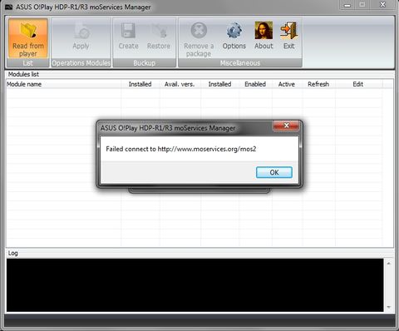Maximize the moServices Manager main window
Viewport: 399px width, 331px height.
pos(362,5)
